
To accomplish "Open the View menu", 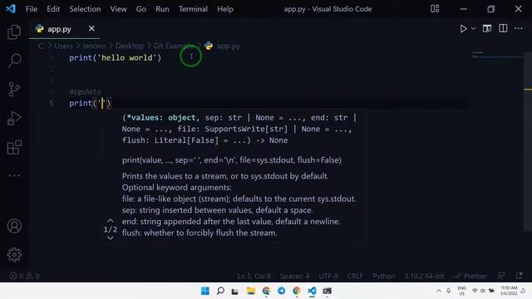I will [118, 9].
